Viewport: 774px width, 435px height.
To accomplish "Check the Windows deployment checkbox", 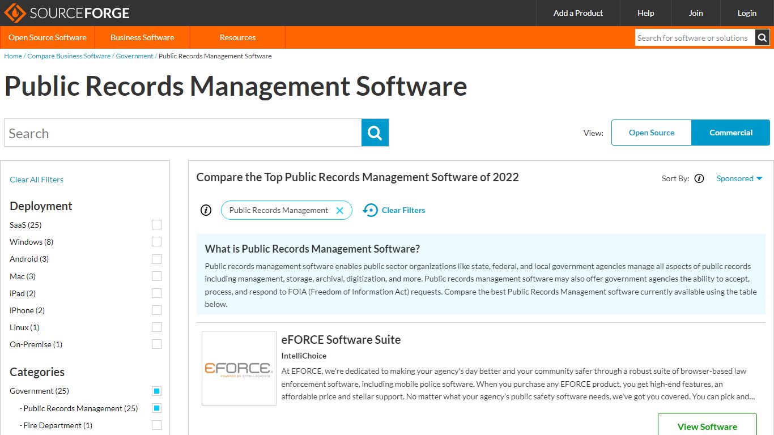I will pos(156,242).
